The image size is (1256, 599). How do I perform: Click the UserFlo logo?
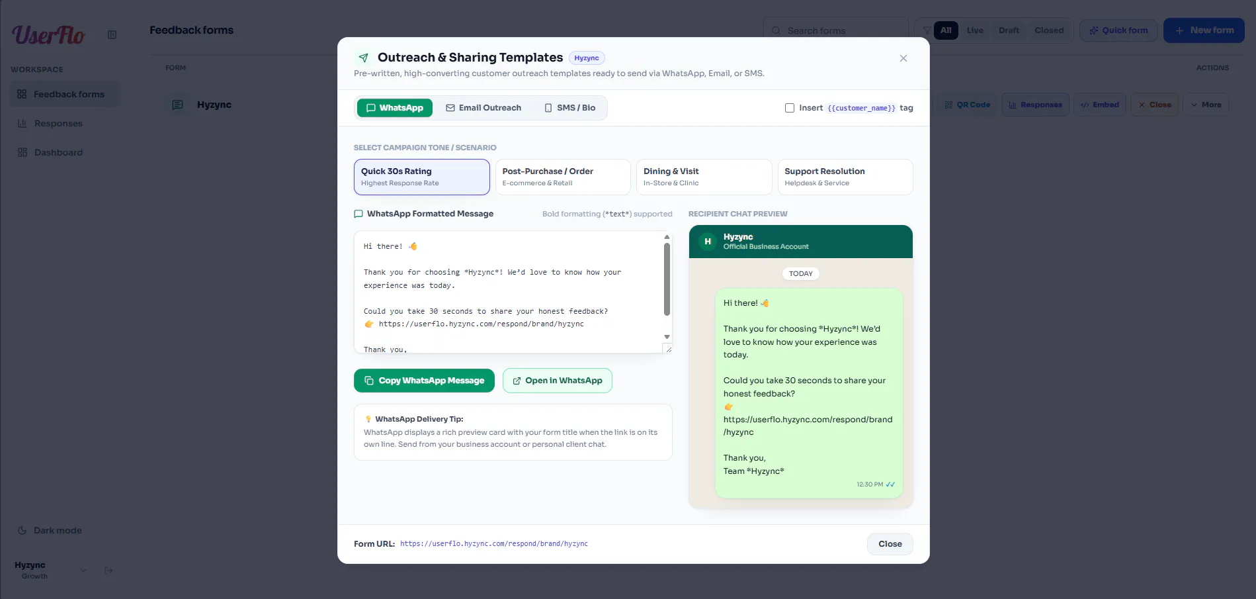click(x=48, y=34)
